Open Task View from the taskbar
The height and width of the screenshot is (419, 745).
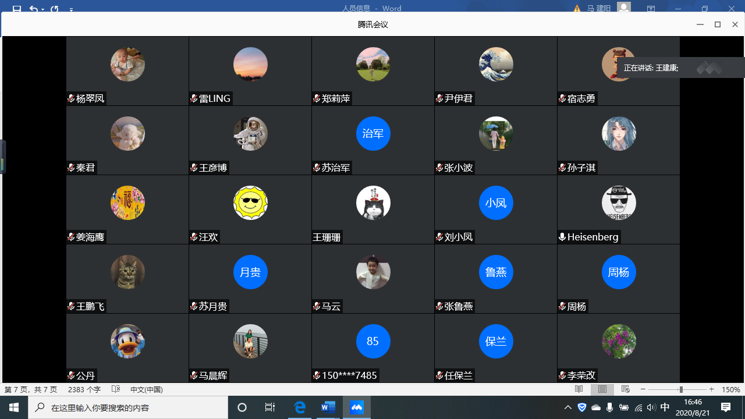[270, 407]
